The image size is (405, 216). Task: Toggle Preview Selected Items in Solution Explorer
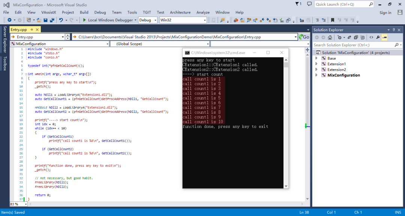click(384, 38)
